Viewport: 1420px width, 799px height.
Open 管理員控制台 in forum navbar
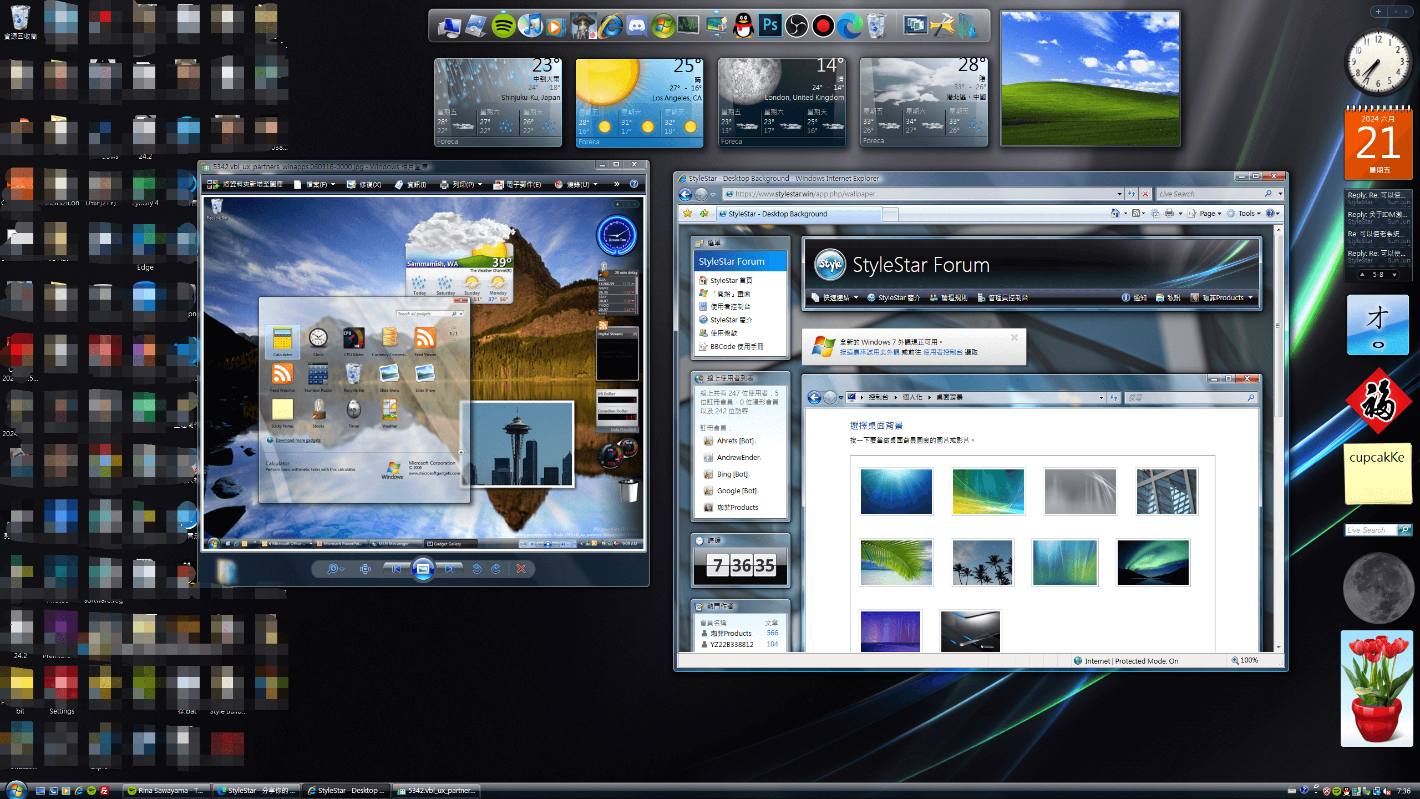pos(1003,297)
